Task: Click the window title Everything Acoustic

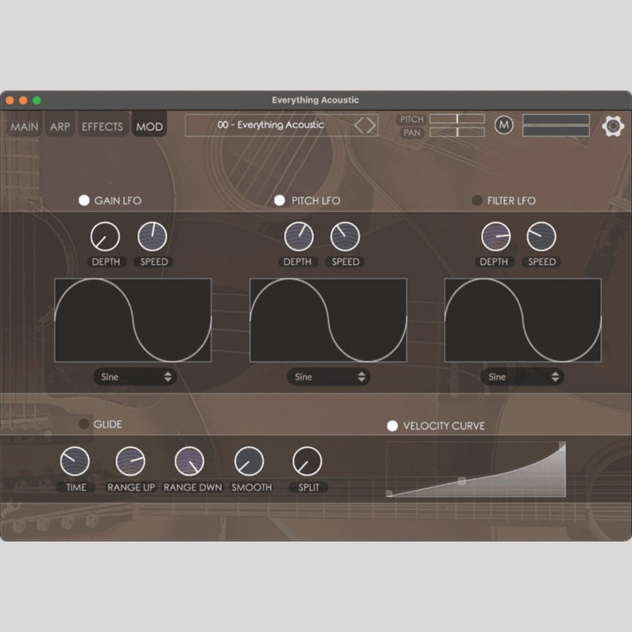Action: point(315,100)
